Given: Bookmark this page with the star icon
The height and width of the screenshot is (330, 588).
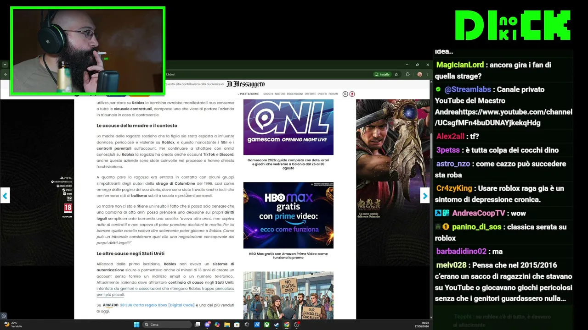Looking at the screenshot, I should [396, 74].
